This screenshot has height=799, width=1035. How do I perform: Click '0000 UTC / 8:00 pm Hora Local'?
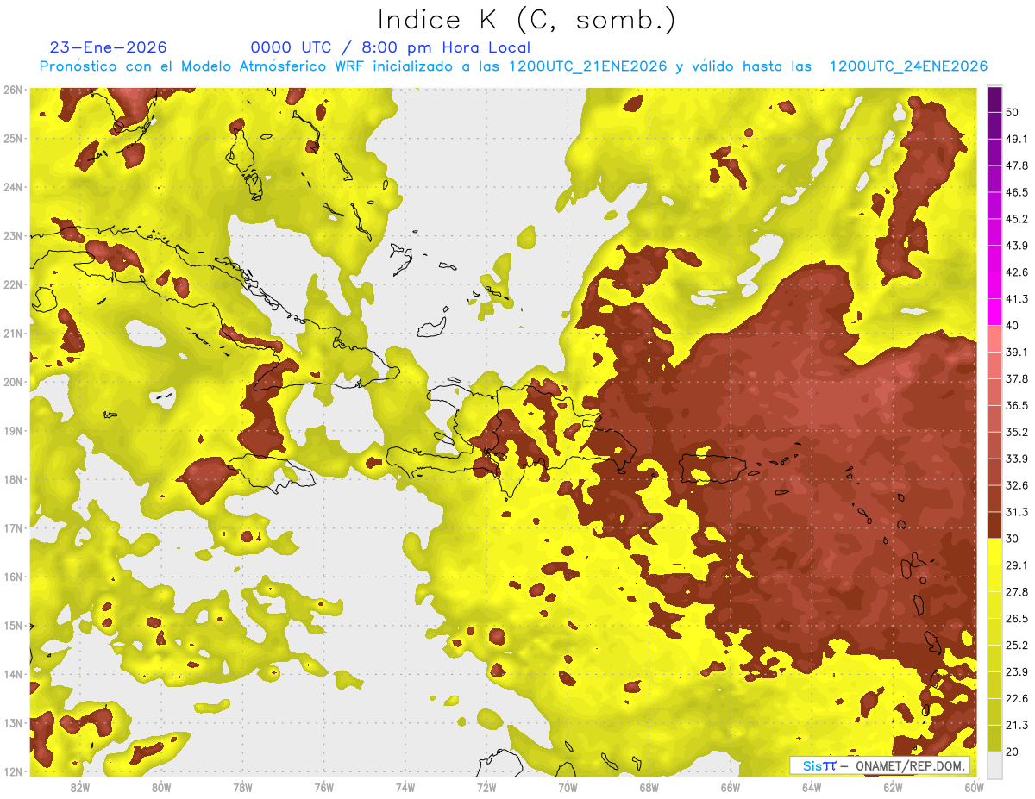point(391,47)
